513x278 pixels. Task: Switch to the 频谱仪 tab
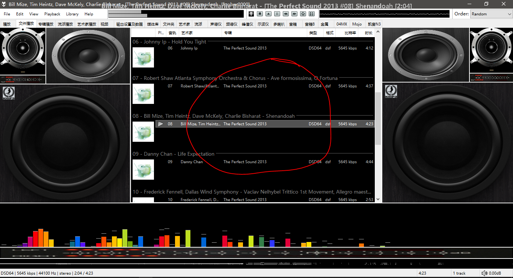click(x=231, y=24)
